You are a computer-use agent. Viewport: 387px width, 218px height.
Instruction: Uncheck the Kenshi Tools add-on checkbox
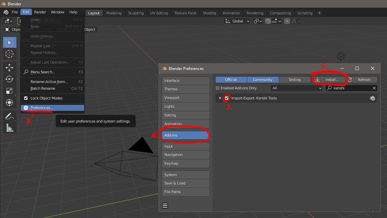[227, 98]
